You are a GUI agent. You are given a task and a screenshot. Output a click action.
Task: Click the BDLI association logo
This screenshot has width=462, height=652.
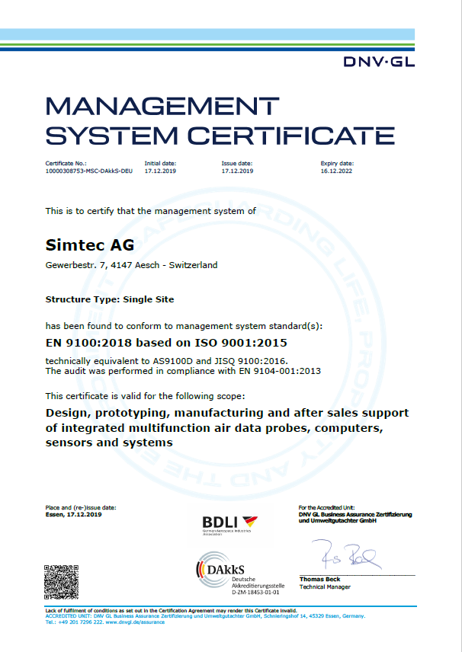(x=230, y=525)
